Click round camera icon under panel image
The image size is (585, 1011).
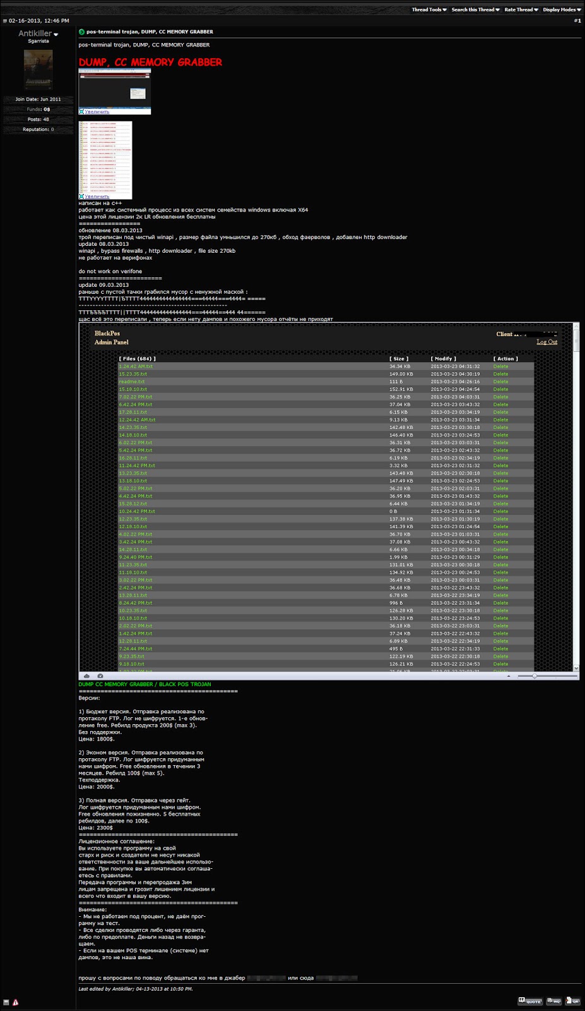pos(100,676)
